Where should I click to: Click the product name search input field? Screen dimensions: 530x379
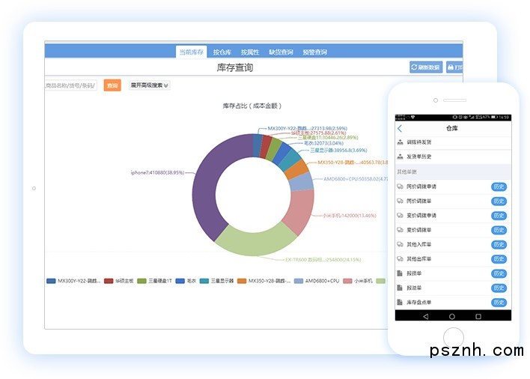click(x=71, y=85)
